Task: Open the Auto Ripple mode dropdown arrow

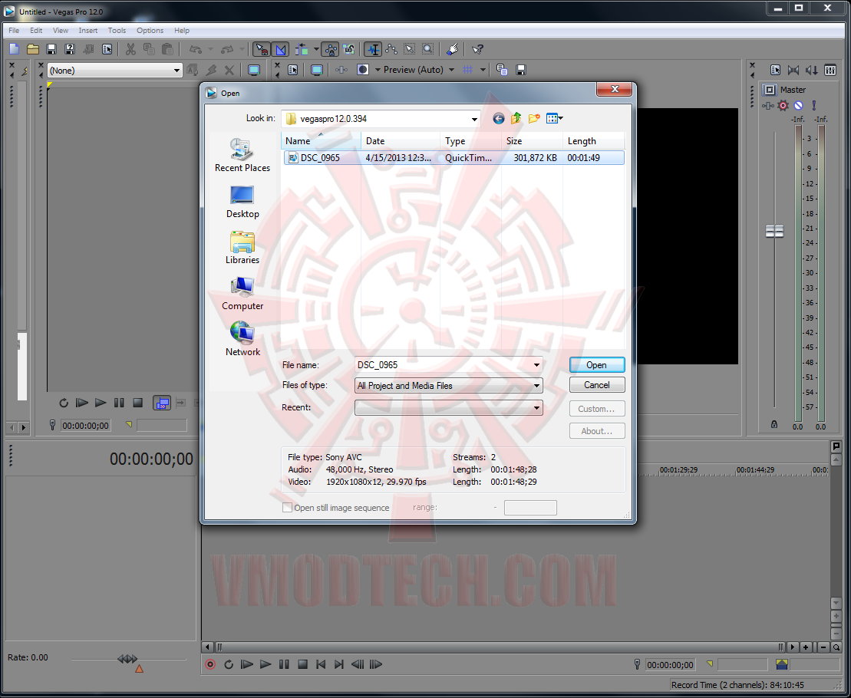Action: tap(316, 49)
